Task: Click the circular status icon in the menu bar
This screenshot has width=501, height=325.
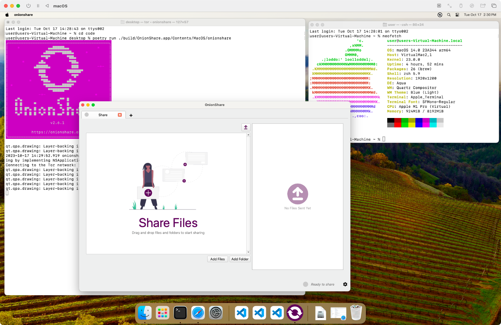Action: tap(440, 14)
